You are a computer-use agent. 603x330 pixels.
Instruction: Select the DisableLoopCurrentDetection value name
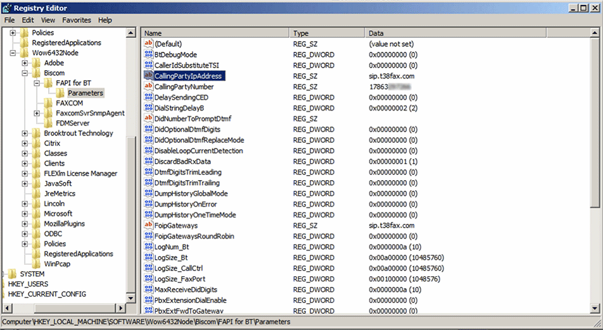click(x=199, y=151)
